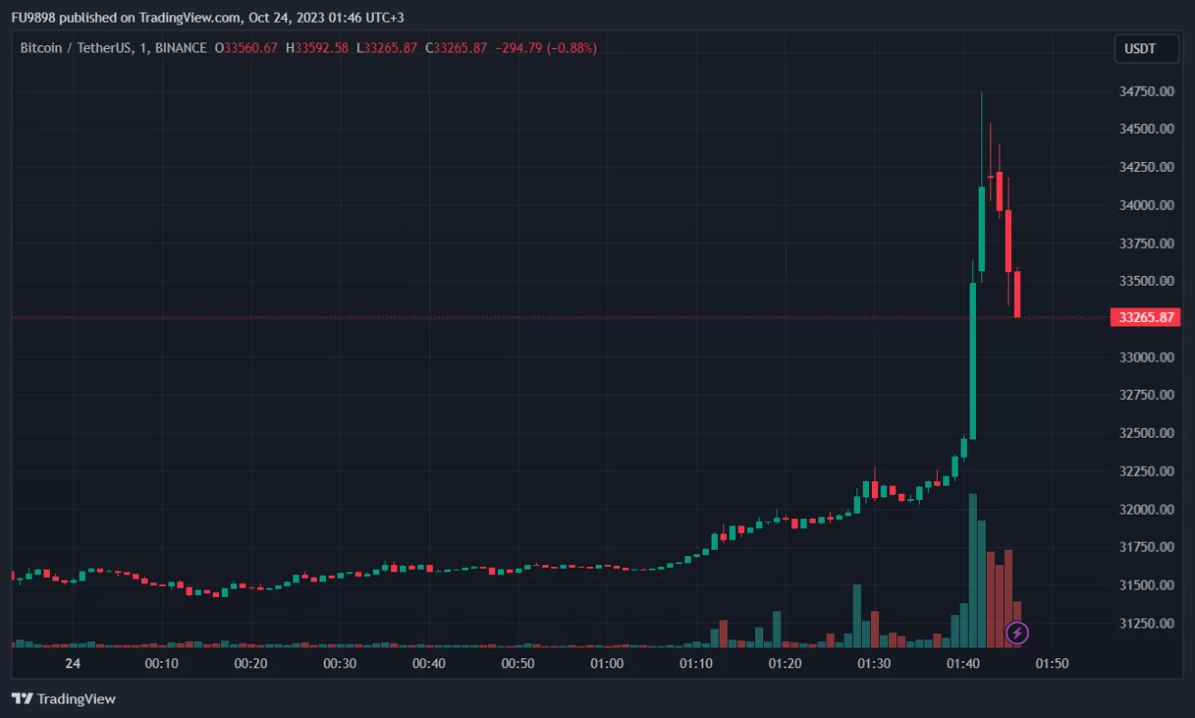Click the 24 date marker on time axis

pyautogui.click(x=73, y=663)
